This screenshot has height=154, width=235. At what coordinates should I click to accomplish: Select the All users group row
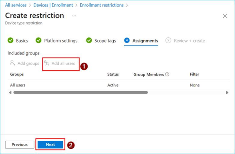(119, 85)
